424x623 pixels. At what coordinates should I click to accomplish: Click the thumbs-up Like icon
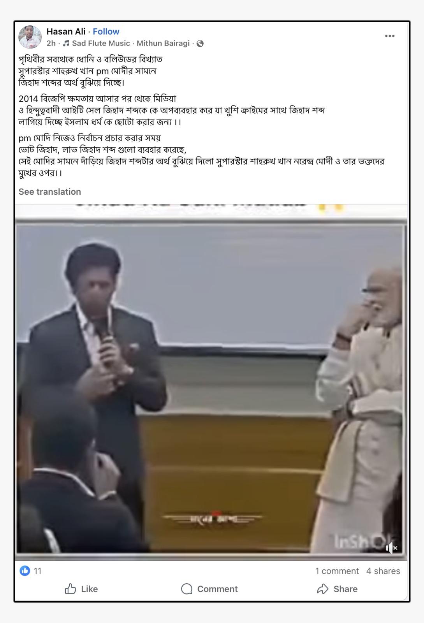(x=70, y=589)
